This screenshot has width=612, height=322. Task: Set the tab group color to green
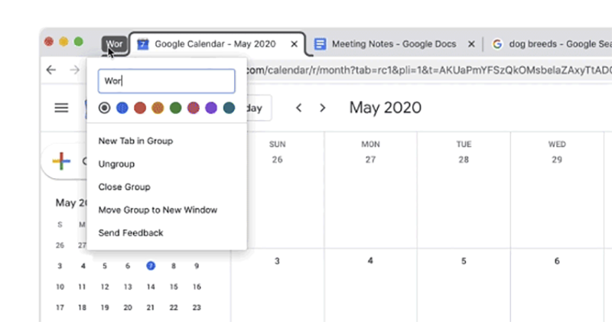point(175,108)
